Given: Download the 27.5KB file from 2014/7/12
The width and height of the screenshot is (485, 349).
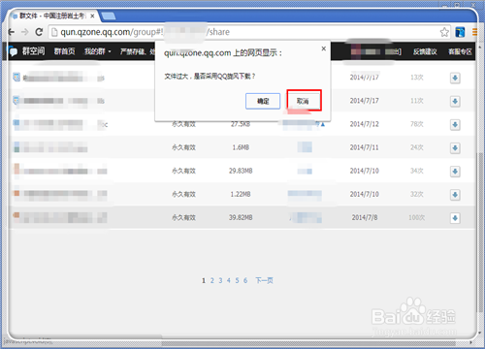Looking at the screenshot, I should pyautogui.click(x=455, y=125).
